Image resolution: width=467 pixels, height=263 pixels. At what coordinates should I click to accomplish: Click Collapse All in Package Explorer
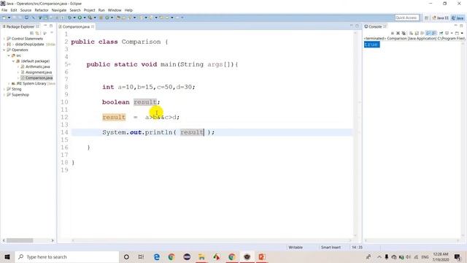point(31,33)
